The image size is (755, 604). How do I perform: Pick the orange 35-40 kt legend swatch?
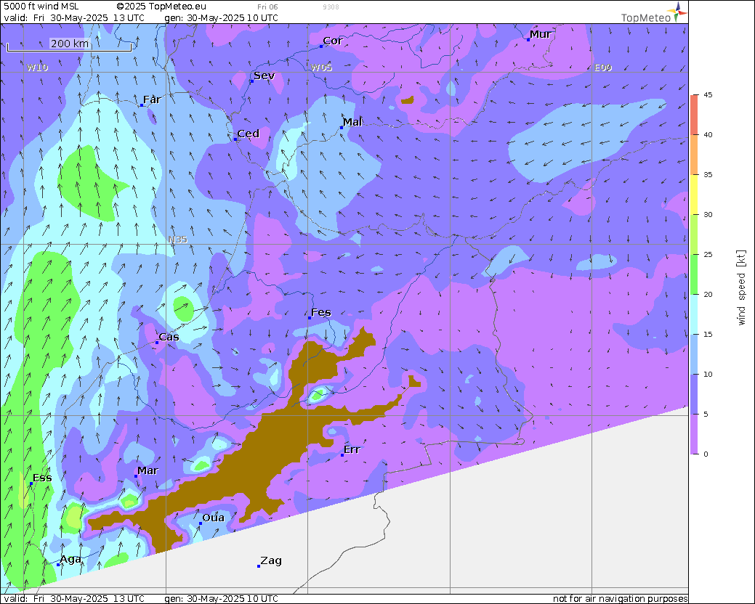click(x=694, y=155)
